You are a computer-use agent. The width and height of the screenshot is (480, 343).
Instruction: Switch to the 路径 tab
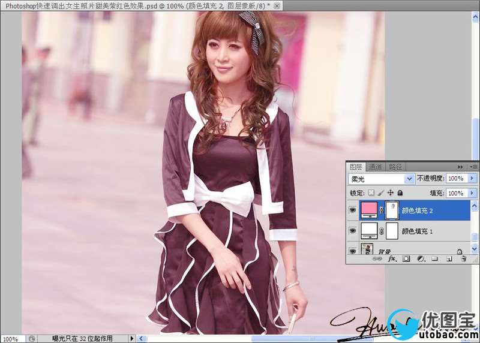pos(395,167)
